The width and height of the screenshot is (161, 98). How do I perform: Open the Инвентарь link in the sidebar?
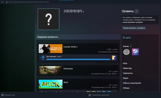[128, 68]
